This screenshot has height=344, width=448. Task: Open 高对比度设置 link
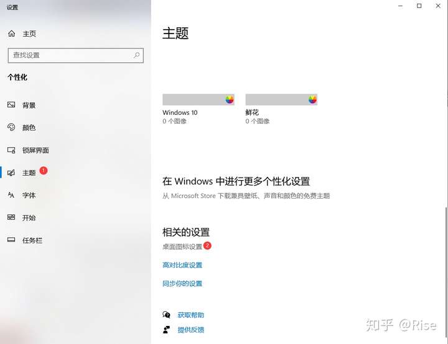tap(182, 265)
